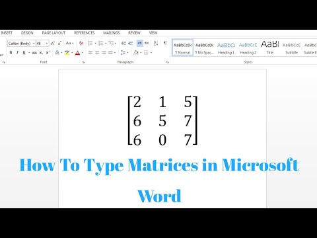The height and width of the screenshot is (238, 317).
Task: Expand the Underline style dropdown arrow
Action: click(29, 53)
